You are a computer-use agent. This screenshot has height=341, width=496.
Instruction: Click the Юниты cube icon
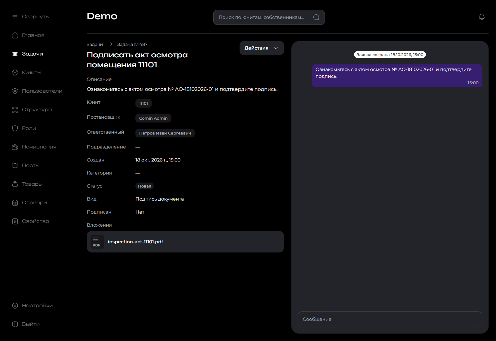point(15,73)
